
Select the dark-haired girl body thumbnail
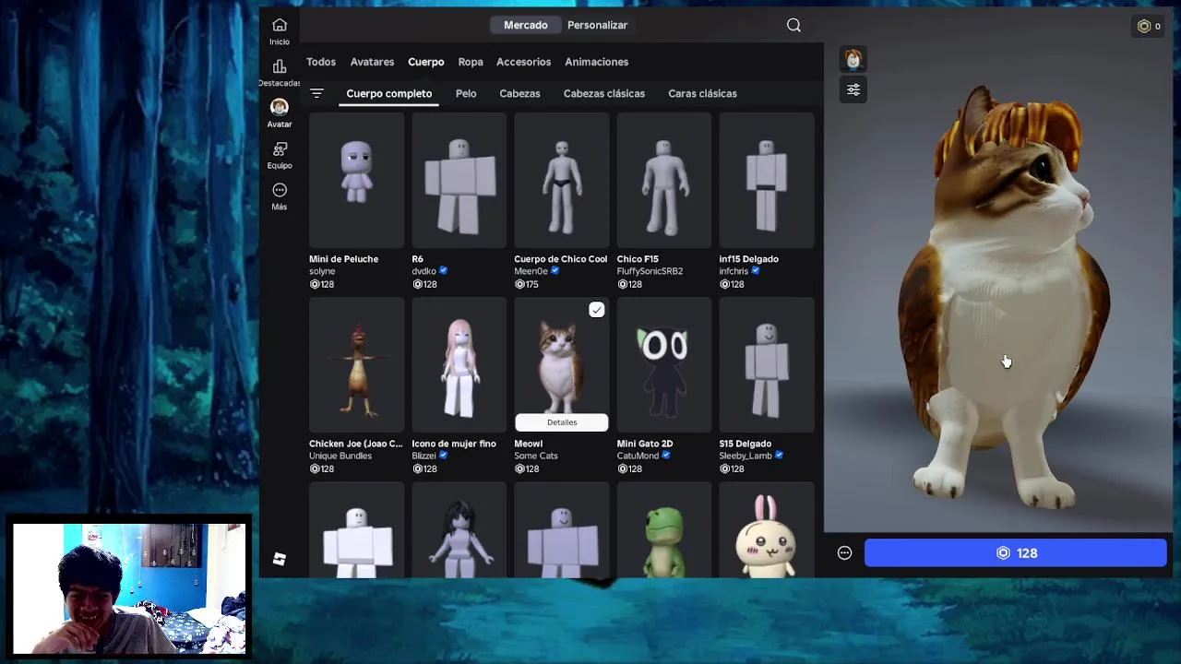(x=459, y=531)
